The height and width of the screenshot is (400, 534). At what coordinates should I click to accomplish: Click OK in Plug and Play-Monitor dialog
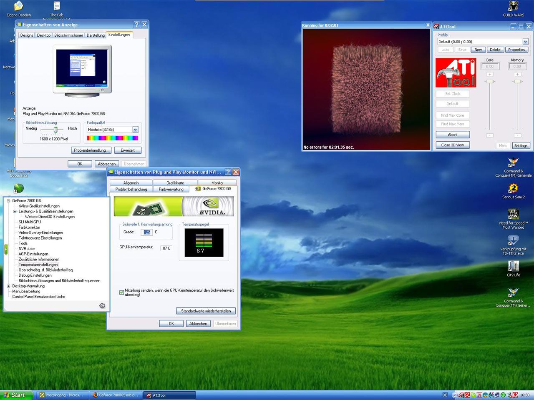171,324
